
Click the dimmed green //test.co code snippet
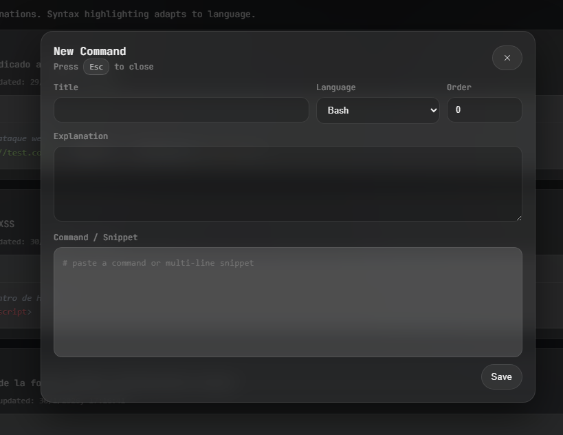tap(21, 153)
